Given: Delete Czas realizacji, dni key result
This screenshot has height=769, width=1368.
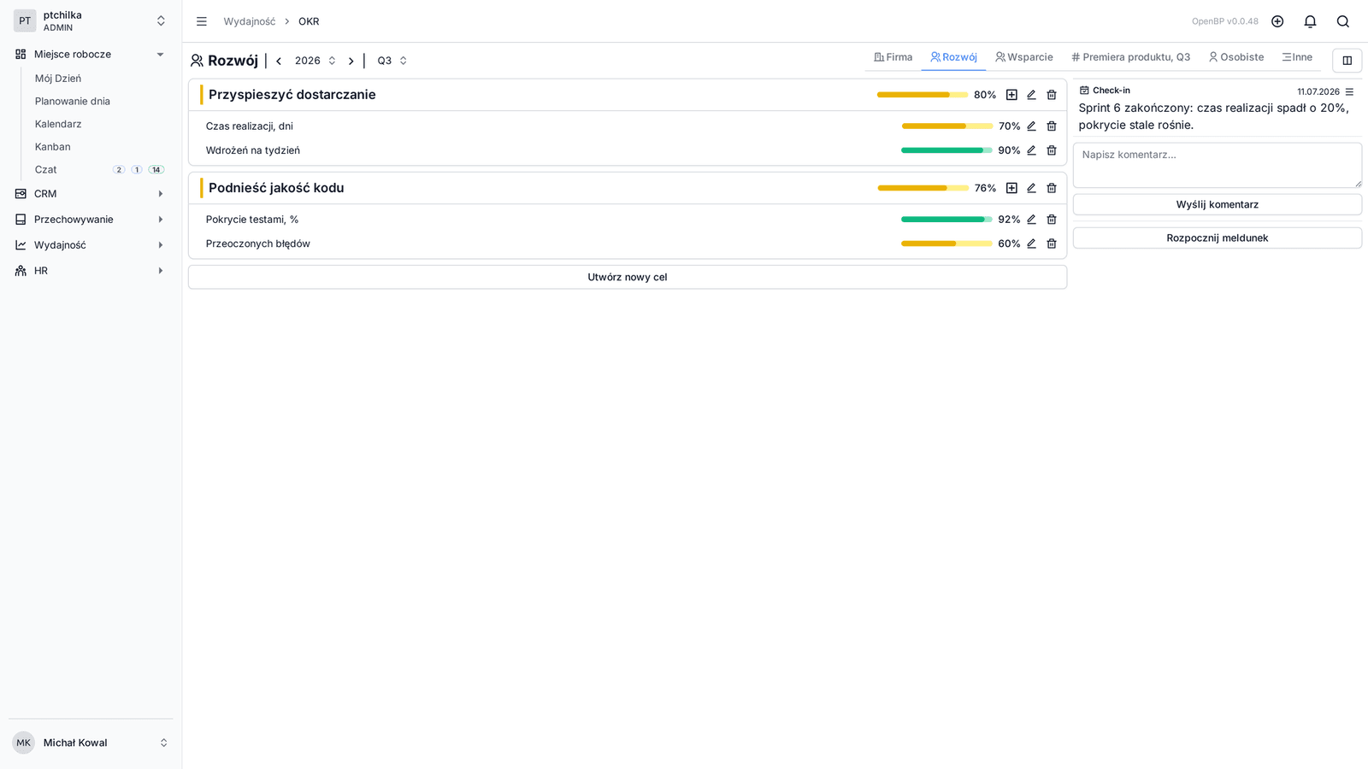Looking at the screenshot, I should point(1052,126).
